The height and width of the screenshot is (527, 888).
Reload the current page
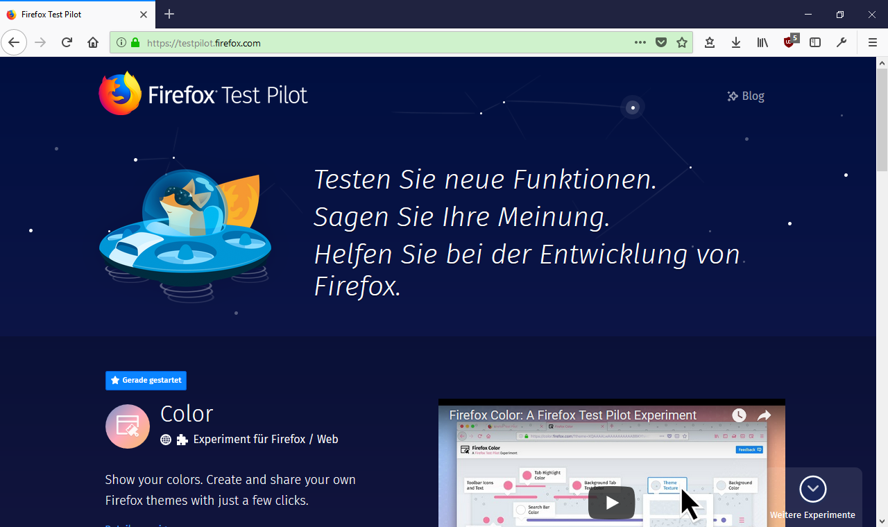[x=67, y=42]
